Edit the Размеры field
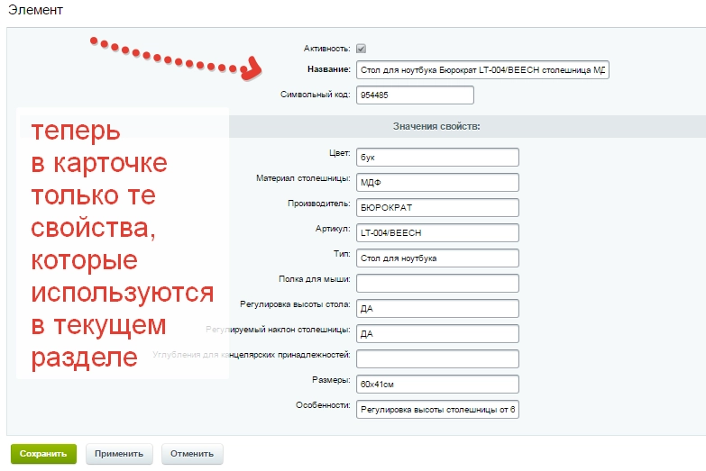 coord(437,385)
